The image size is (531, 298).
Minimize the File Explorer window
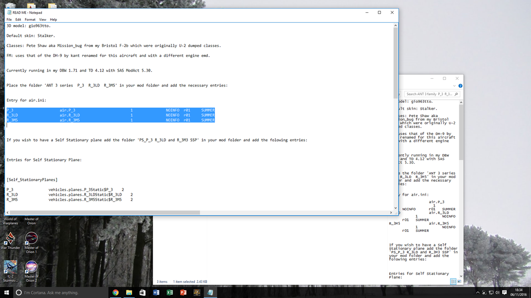tap(432, 78)
